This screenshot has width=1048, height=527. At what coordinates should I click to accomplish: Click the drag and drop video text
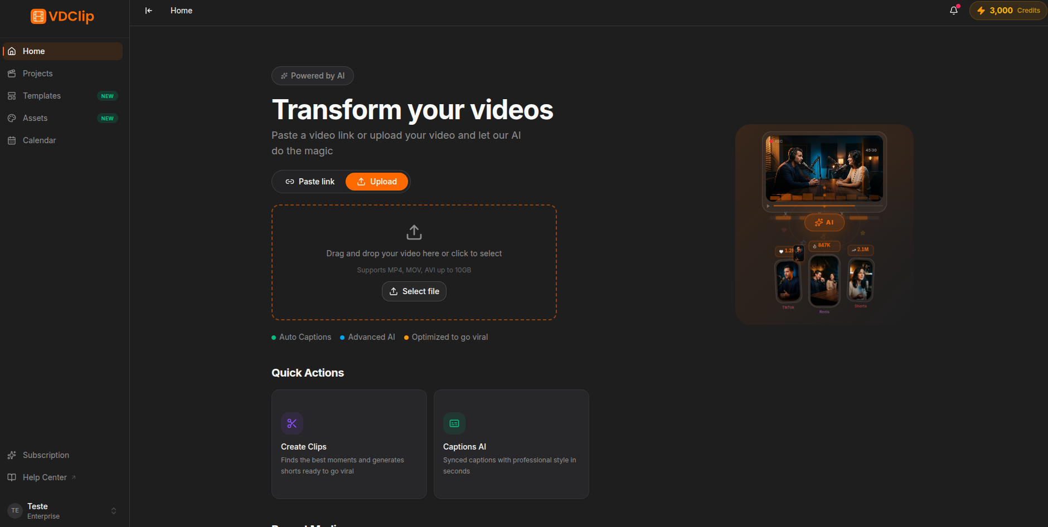[414, 253]
